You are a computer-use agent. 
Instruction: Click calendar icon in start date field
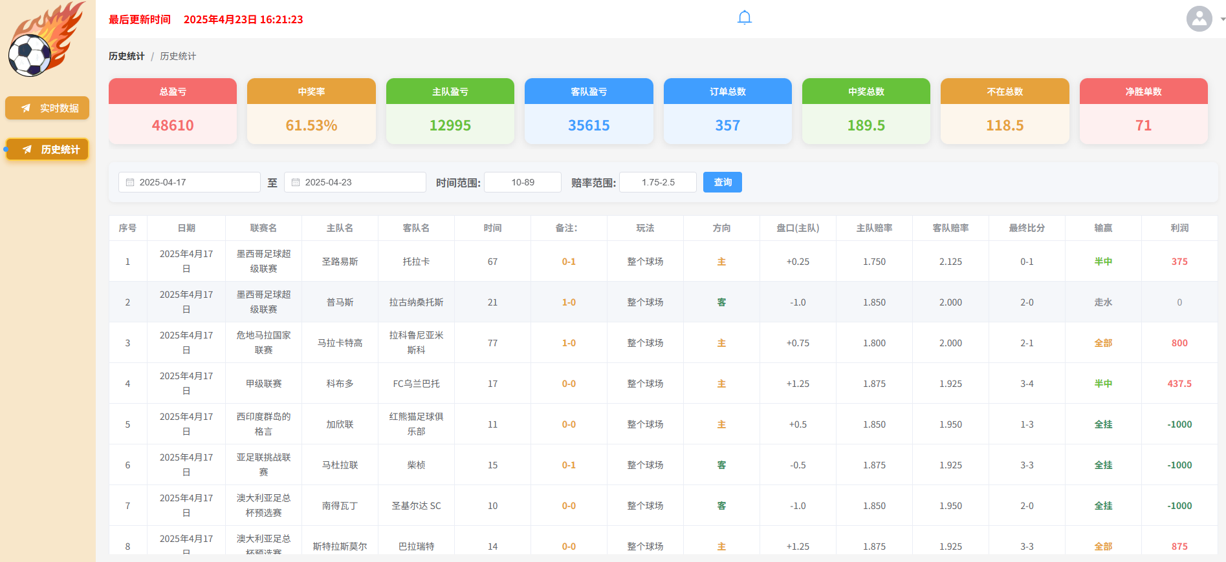[x=130, y=183]
